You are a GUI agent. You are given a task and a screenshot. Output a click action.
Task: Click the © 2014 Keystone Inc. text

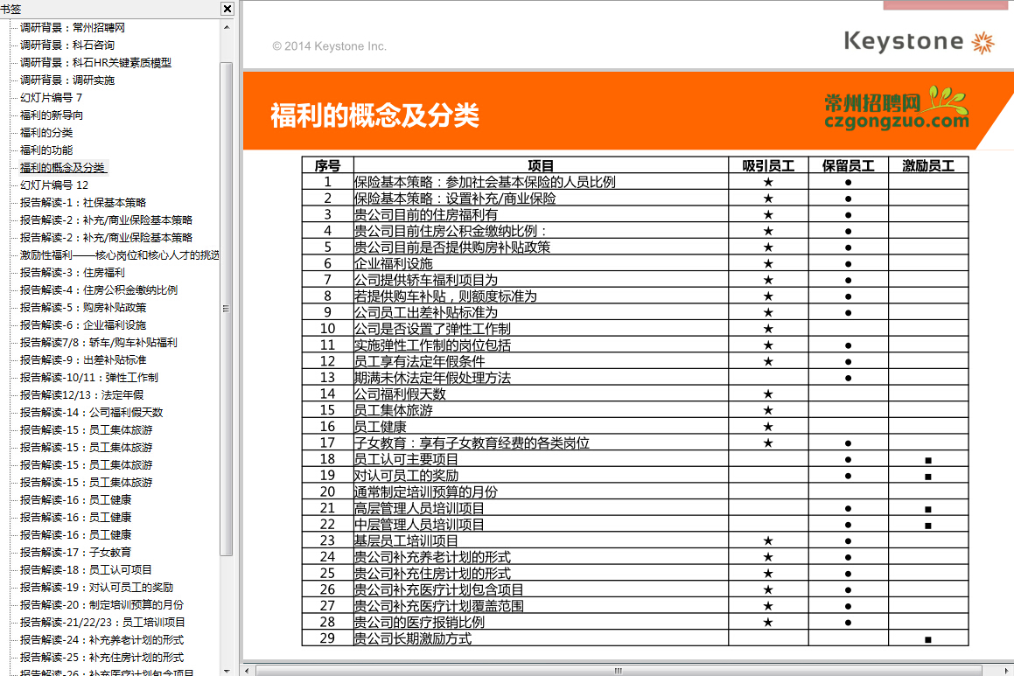tap(329, 45)
